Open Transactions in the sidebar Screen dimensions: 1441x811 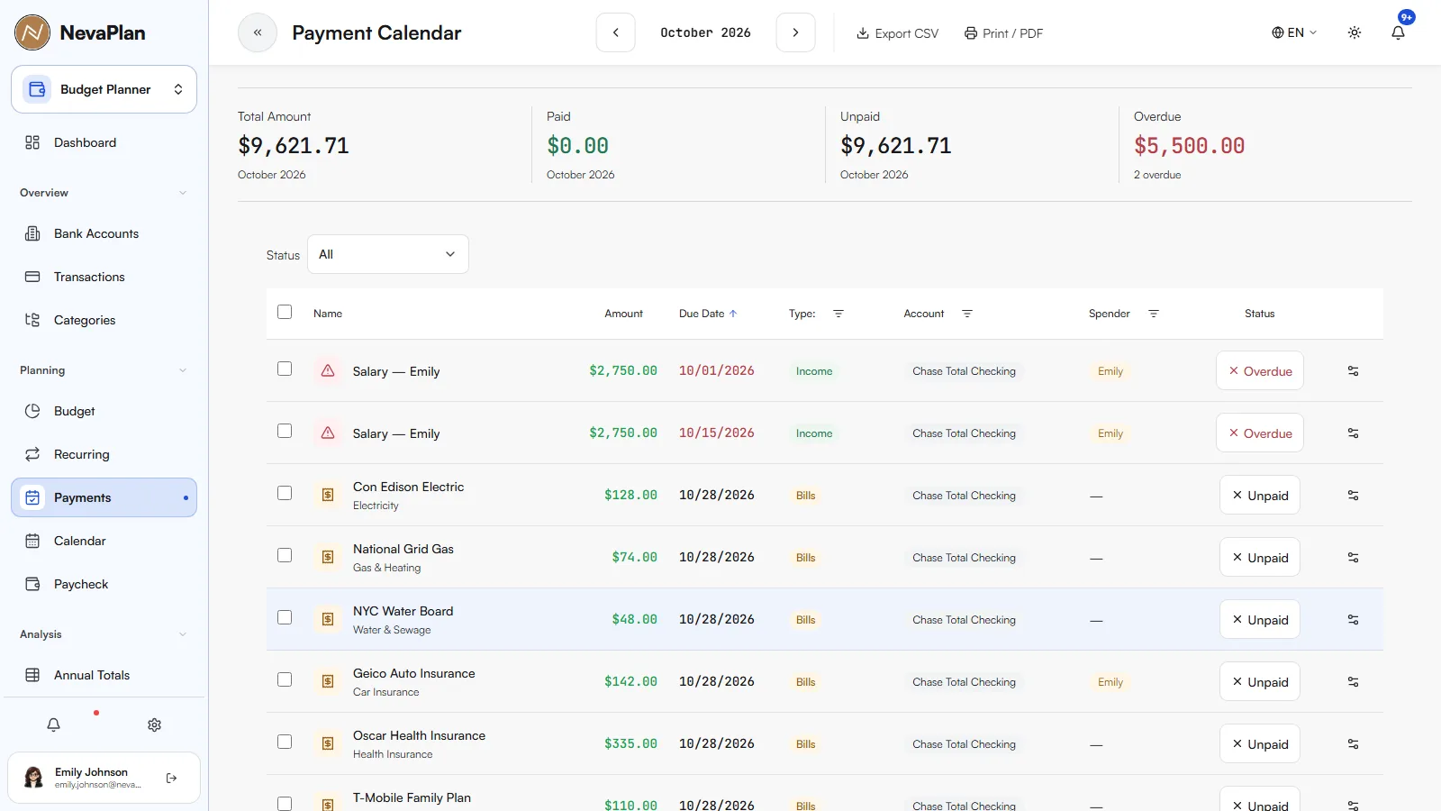tap(104, 277)
